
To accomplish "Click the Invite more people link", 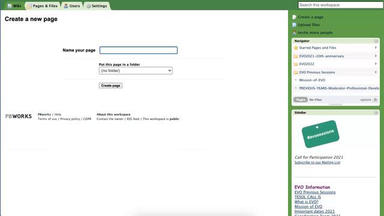I will pyautogui.click(x=315, y=32).
